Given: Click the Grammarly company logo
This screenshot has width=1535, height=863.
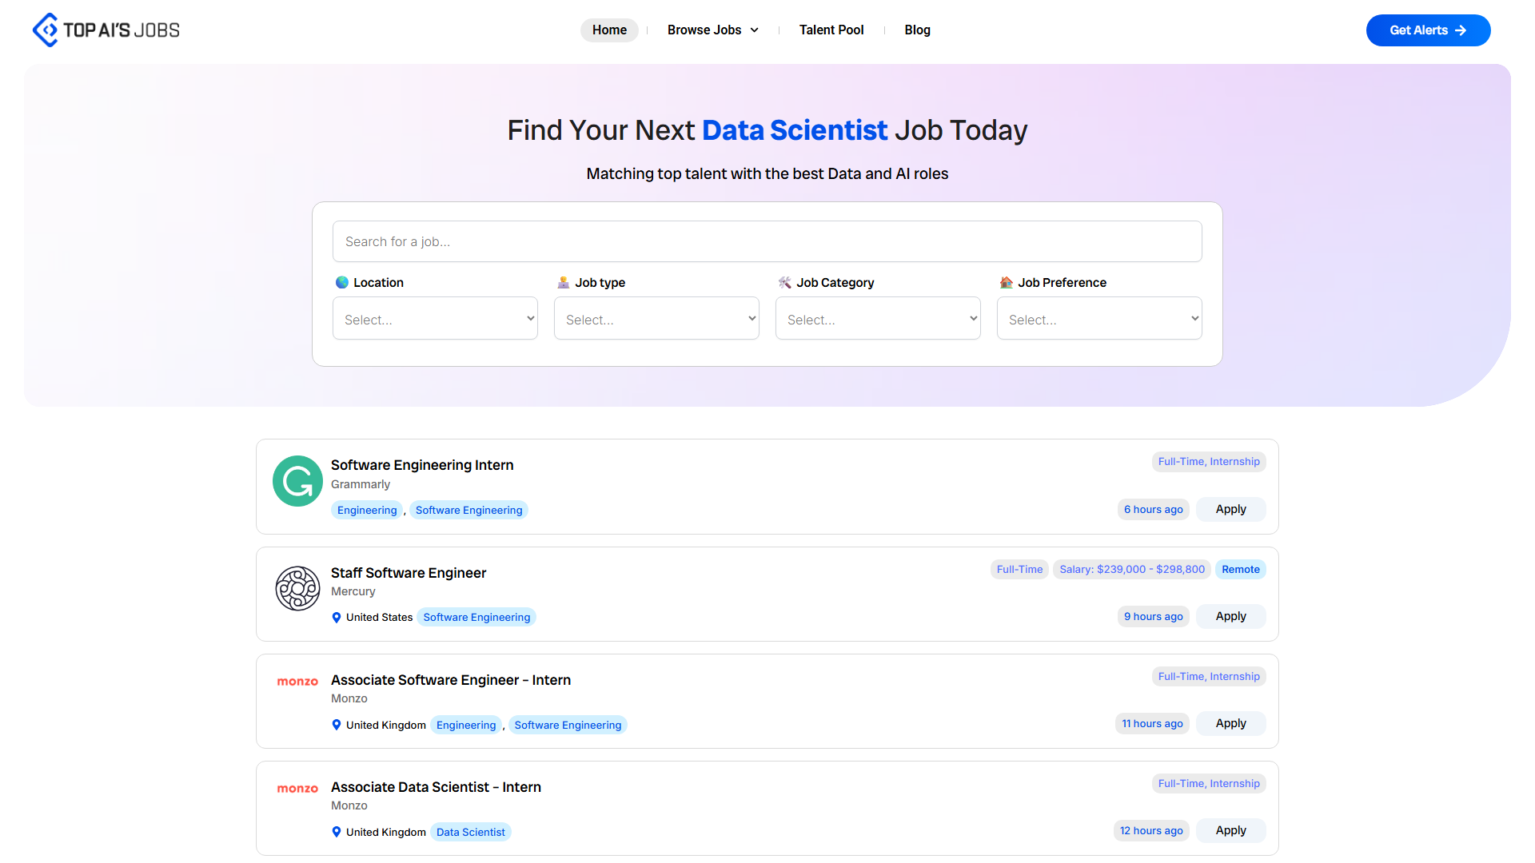Looking at the screenshot, I should 297,480.
